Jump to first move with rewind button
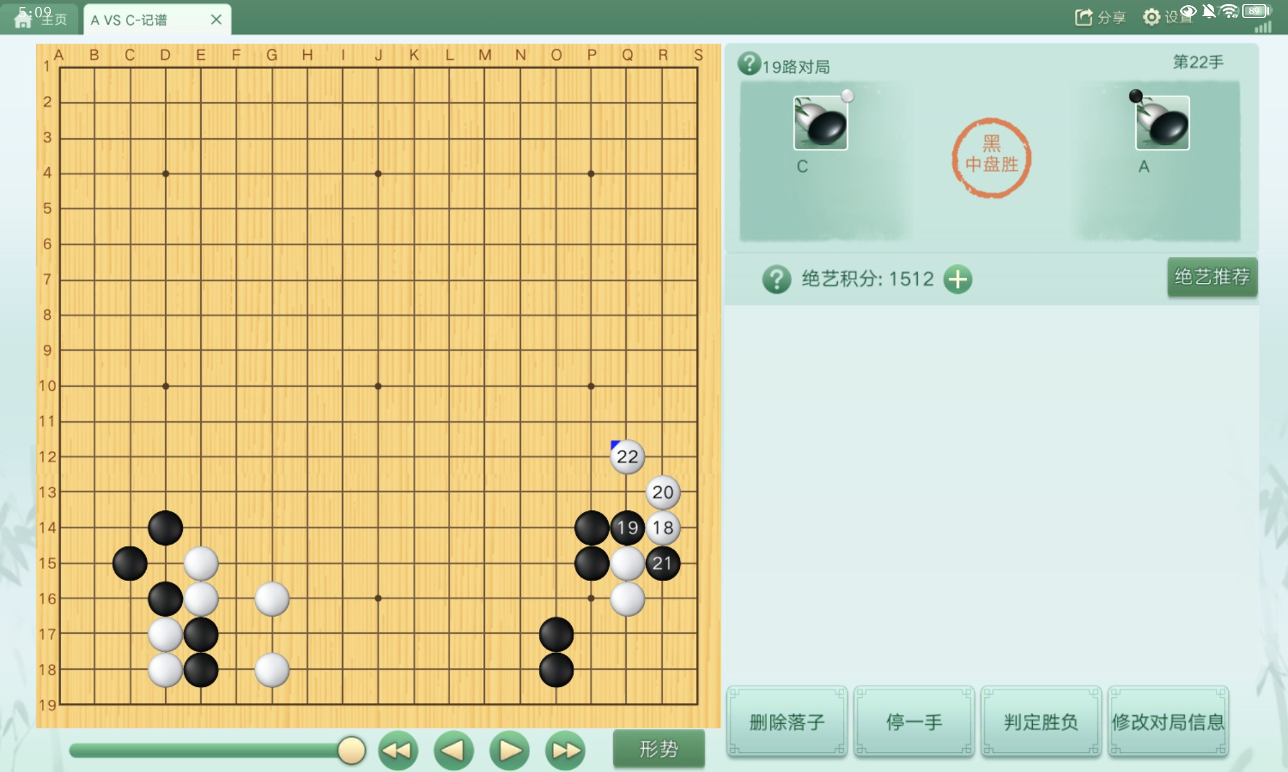1288x772 pixels. (397, 750)
